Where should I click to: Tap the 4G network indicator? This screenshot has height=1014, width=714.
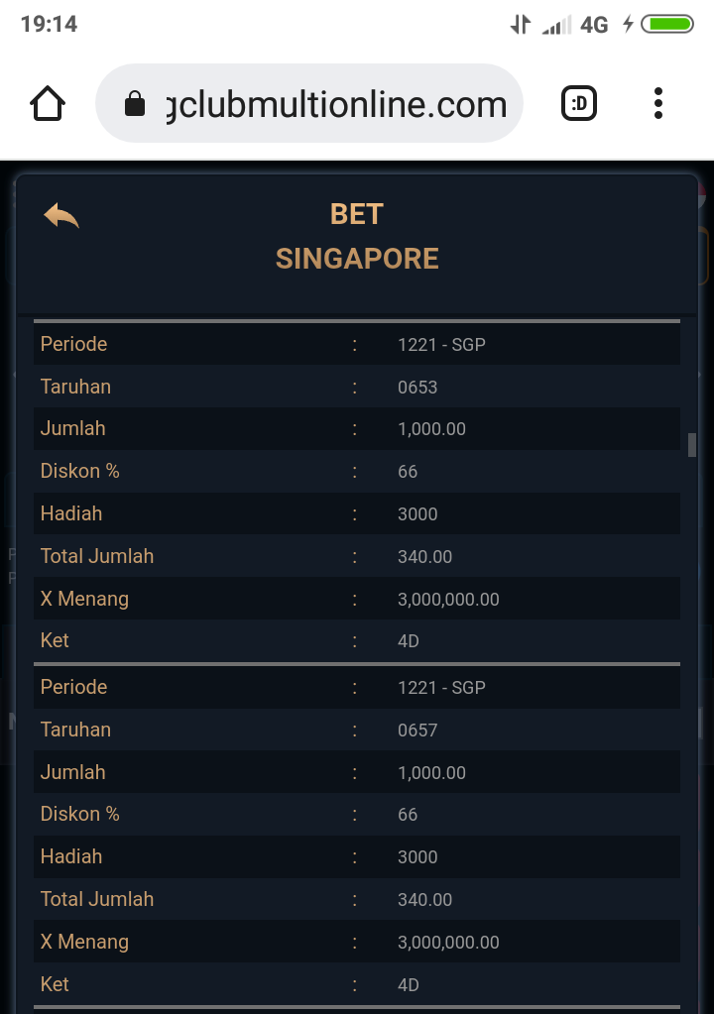coord(594,25)
